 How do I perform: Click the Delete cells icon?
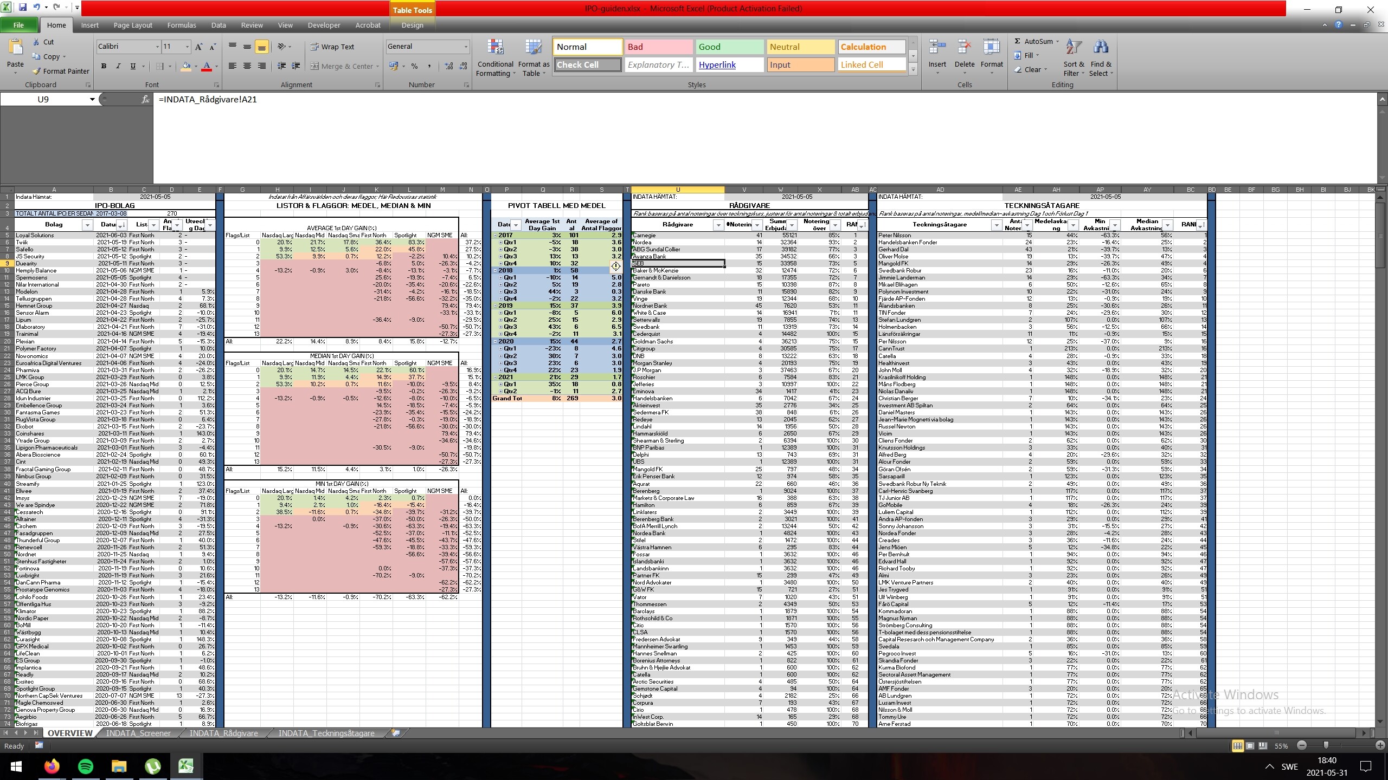[x=965, y=48]
